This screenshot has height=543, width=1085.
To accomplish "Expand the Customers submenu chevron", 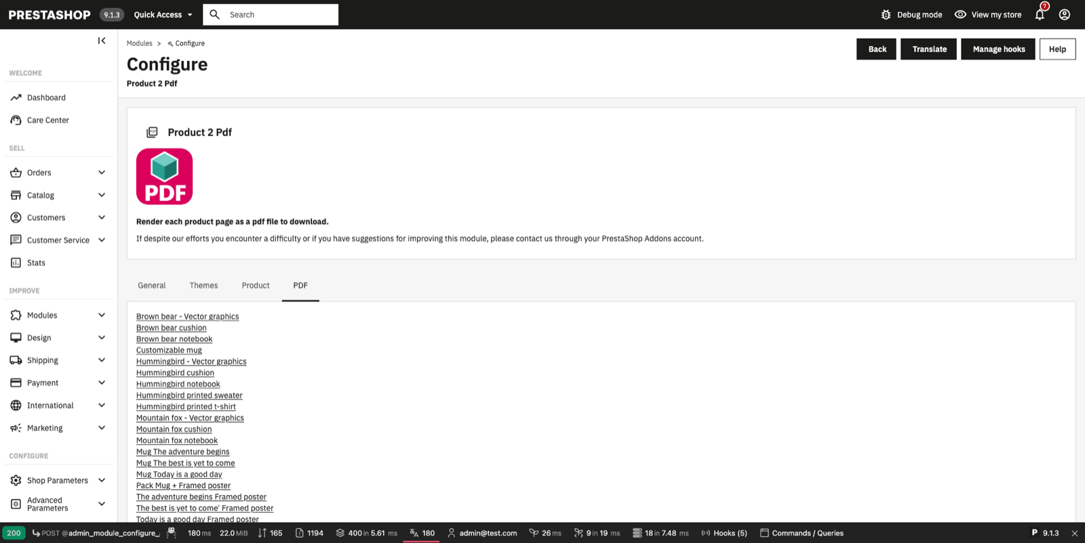I will pos(102,217).
